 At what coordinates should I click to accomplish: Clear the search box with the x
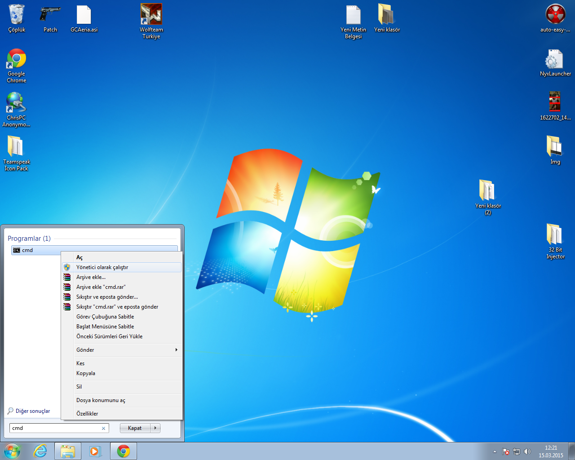[x=103, y=428]
